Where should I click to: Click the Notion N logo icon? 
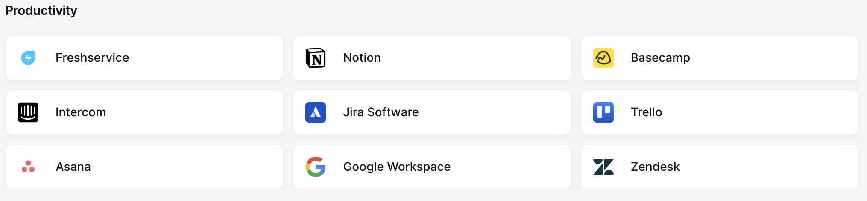(316, 58)
